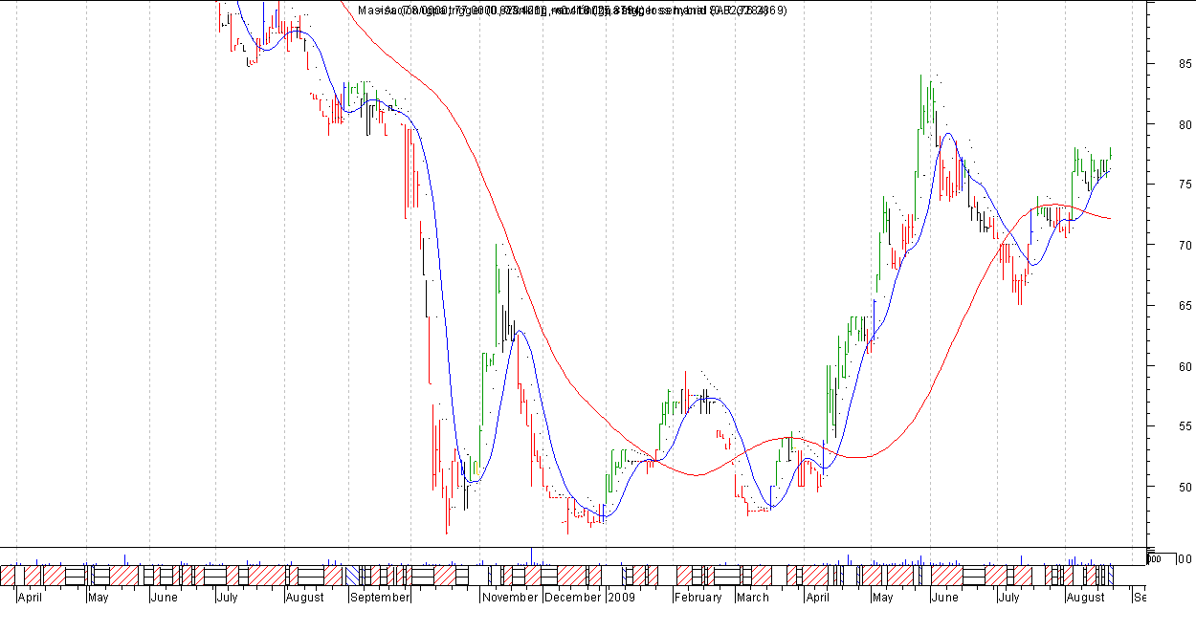
Task: Click the 60 price level label
Action: click(1185, 366)
